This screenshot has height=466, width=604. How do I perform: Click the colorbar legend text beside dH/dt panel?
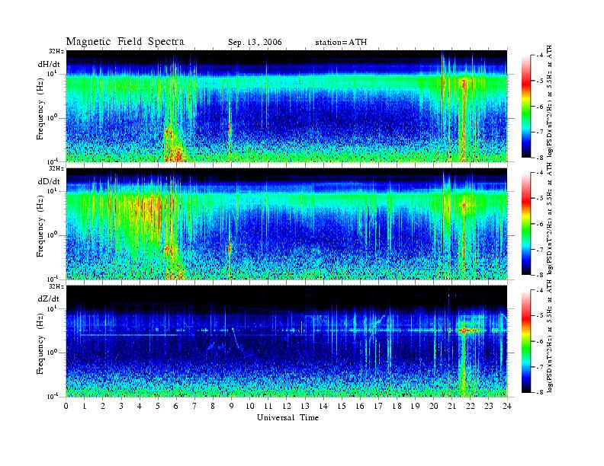pyautogui.click(x=550, y=101)
